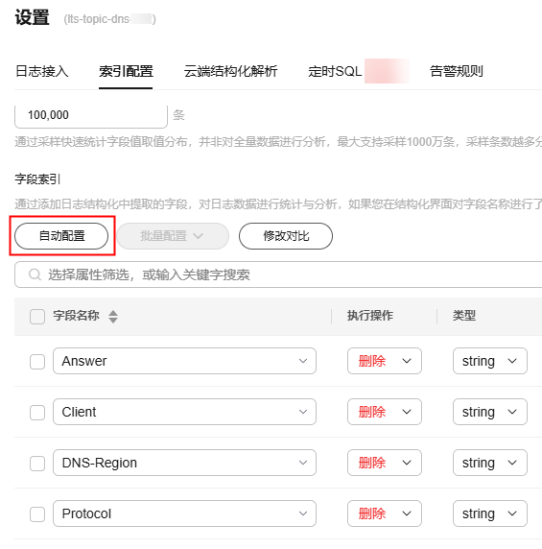Open the 告警规则 tab
The image size is (542, 549).
pos(457,71)
